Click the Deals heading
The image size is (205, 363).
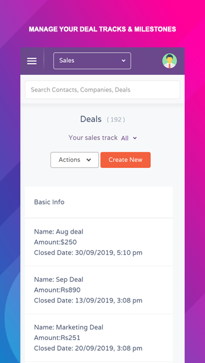[91, 119]
